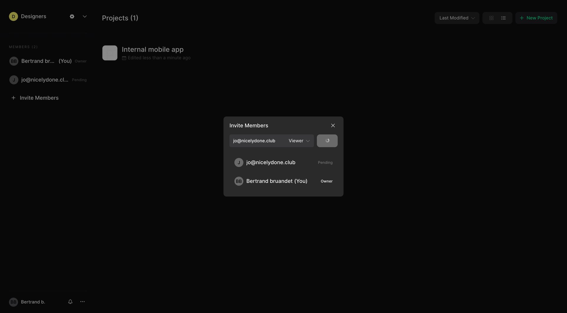Open the Designers team settings gear
The width and height of the screenshot is (567, 313).
[72, 16]
